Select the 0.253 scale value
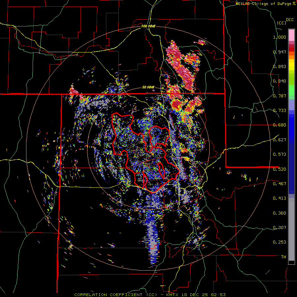Image resolution: width=297 pixels, height=297 pixels. click(280, 242)
